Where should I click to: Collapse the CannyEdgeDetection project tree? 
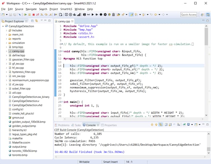click(x=3, y=26)
